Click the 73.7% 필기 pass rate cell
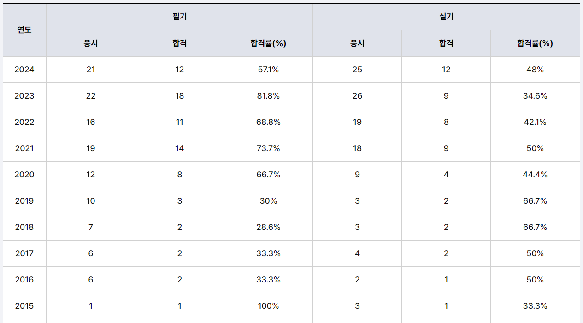This screenshot has width=583, height=323. pos(268,148)
